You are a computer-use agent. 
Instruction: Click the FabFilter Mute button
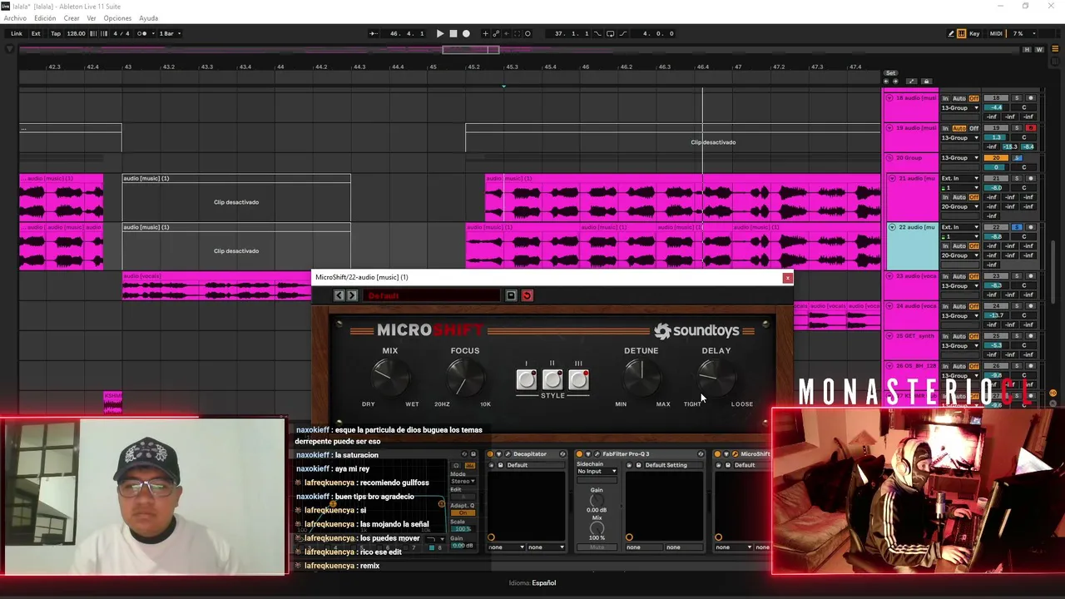pos(597,547)
